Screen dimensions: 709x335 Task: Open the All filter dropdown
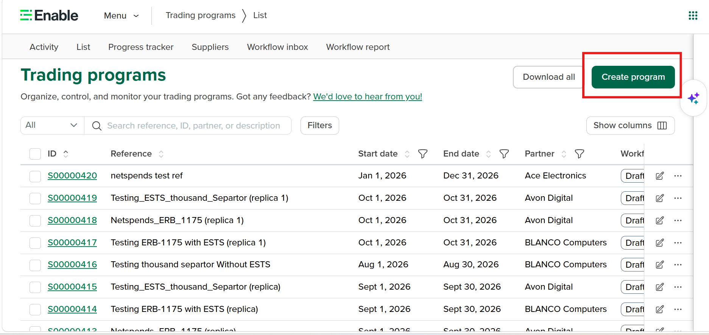52,126
